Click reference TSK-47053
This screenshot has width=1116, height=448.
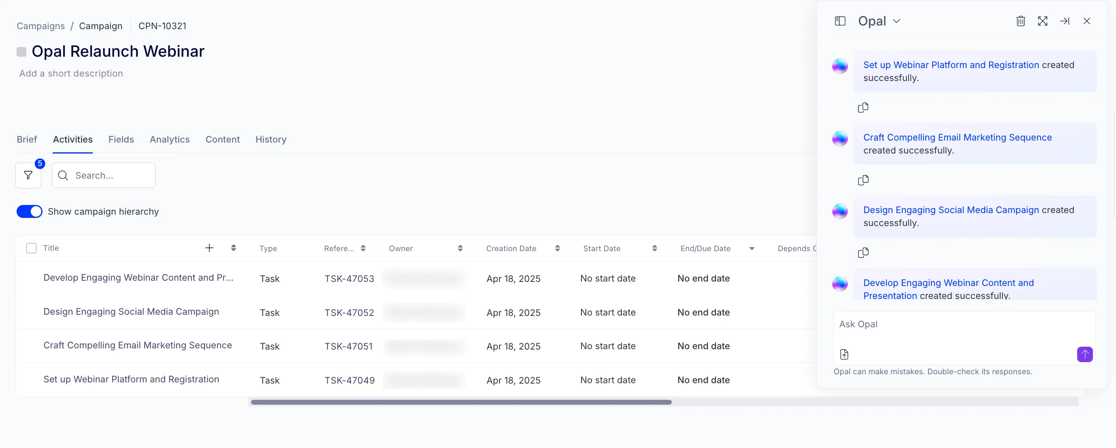coord(349,279)
